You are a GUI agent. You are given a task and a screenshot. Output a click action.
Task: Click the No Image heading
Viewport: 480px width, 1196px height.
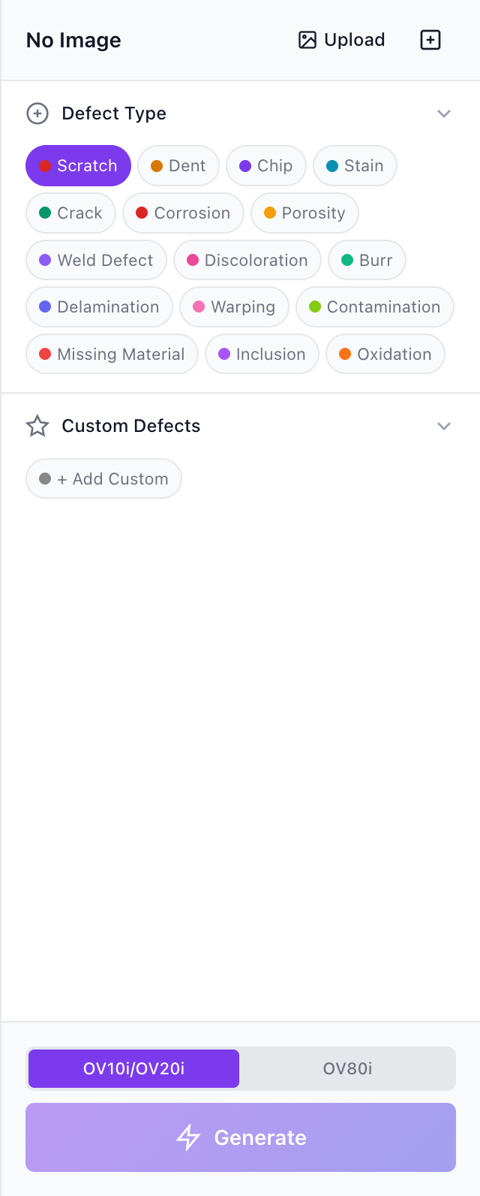tap(73, 41)
